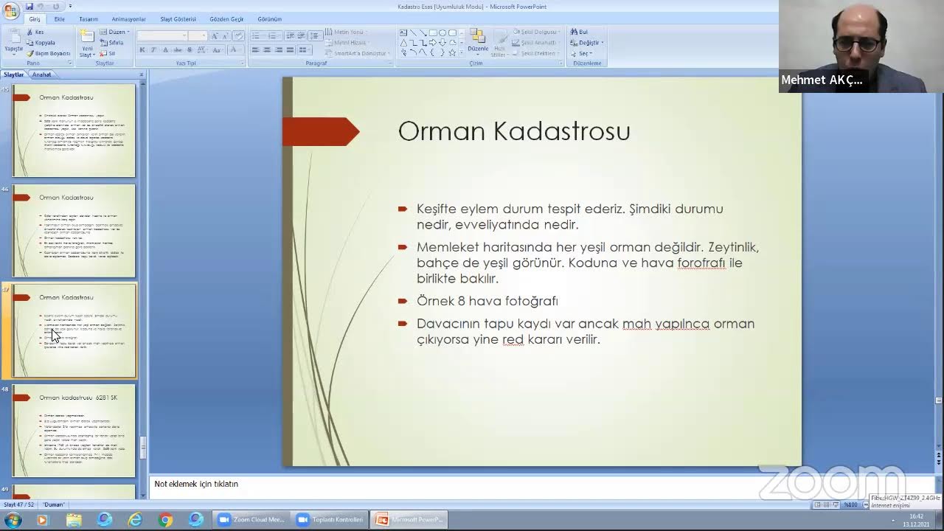Open font color picker
The width and height of the screenshot is (944, 531).
(235, 49)
